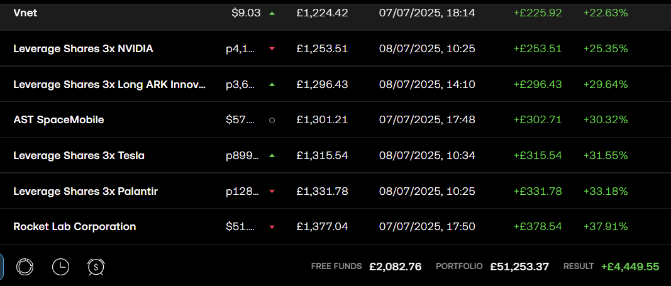
Task: Click green up arrow in Leverage Shares 3x Tesla row
Action: (272, 155)
